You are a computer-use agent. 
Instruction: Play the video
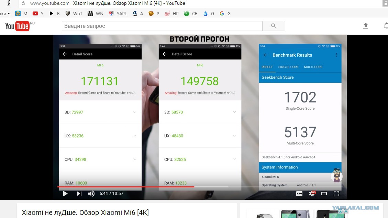(x=65, y=194)
